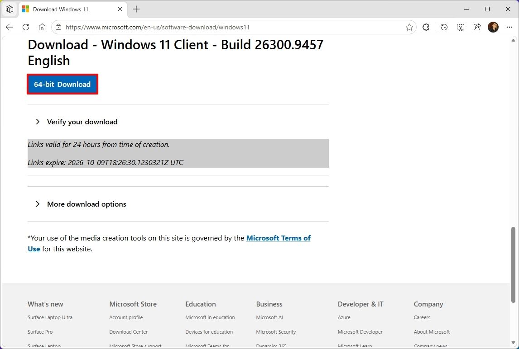This screenshot has height=349, width=519.
Task: Open tab actions menu icon
Action: click(x=10, y=9)
